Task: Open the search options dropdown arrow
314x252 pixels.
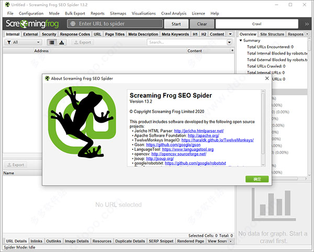Action: (229, 42)
